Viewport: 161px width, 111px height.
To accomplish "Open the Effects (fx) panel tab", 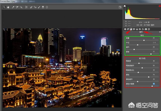I will (x=143, y=29).
